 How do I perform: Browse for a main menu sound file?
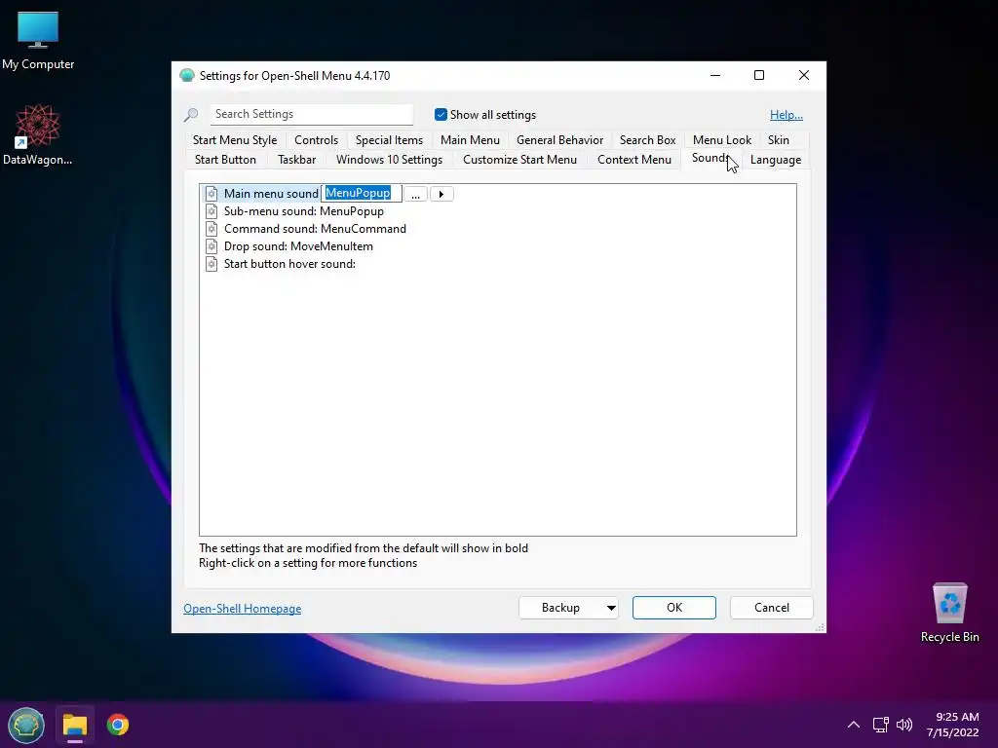coord(415,194)
